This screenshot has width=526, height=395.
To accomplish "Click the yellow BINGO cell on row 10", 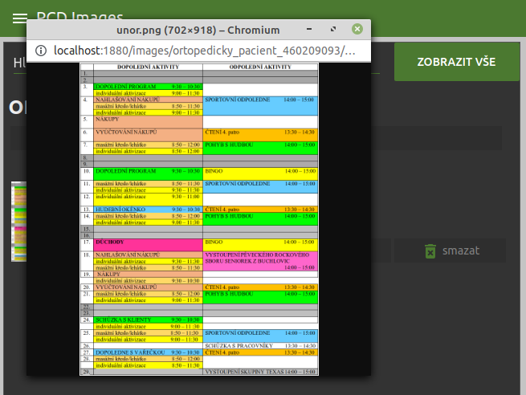I will click(260, 171).
